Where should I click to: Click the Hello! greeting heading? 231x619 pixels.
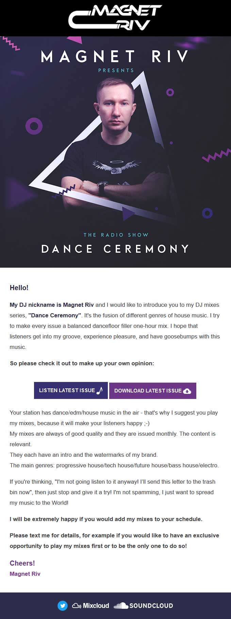19,288
